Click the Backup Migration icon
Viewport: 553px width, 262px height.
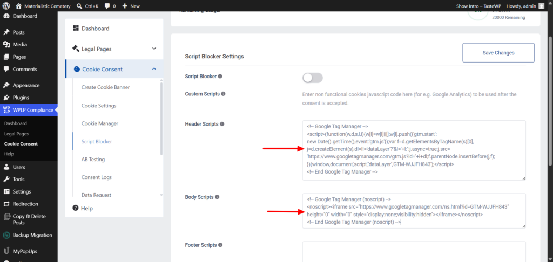coord(6,235)
